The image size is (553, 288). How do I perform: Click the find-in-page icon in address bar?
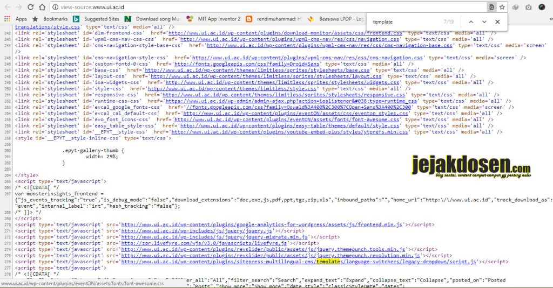(491, 7)
